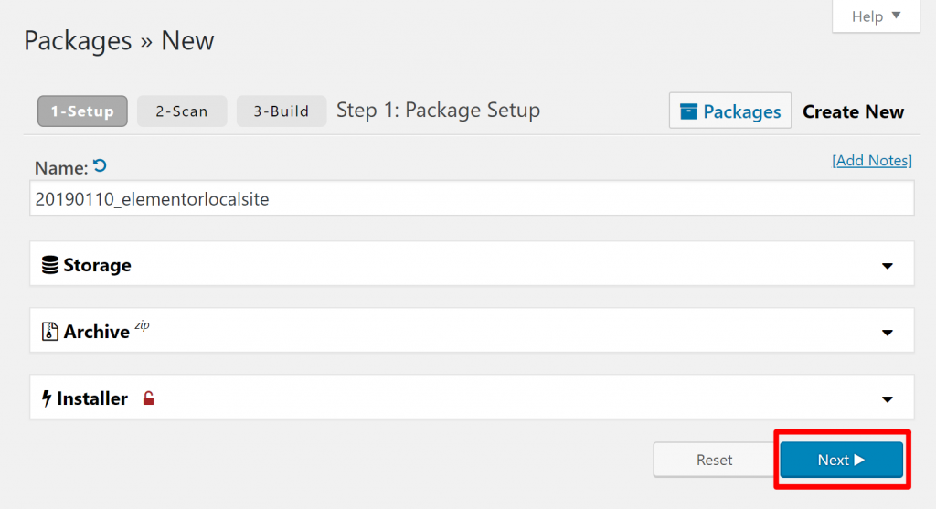Expand the Archive section arrow

coord(887,333)
